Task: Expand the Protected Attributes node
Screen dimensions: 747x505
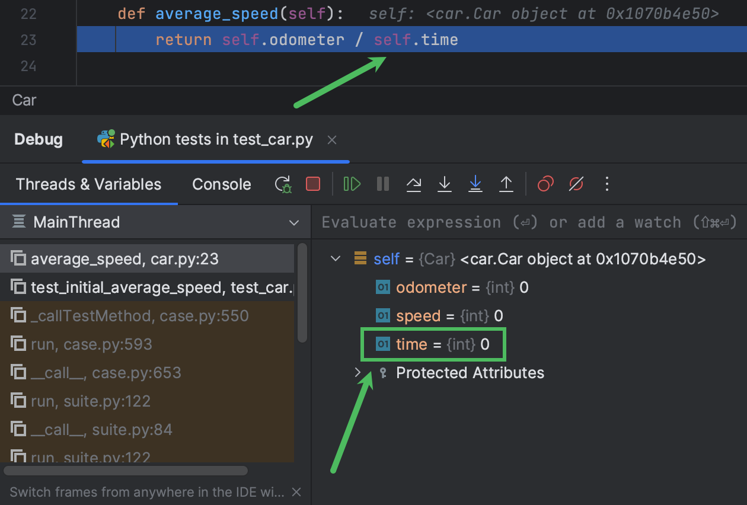Action: point(357,373)
